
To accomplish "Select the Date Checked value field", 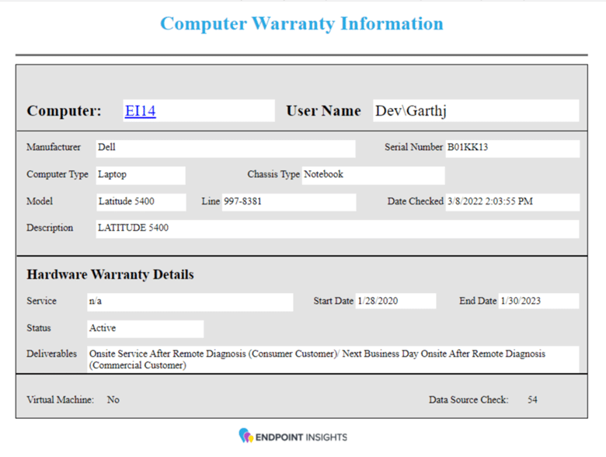I will pyautogui.click(x=512, y=201).
